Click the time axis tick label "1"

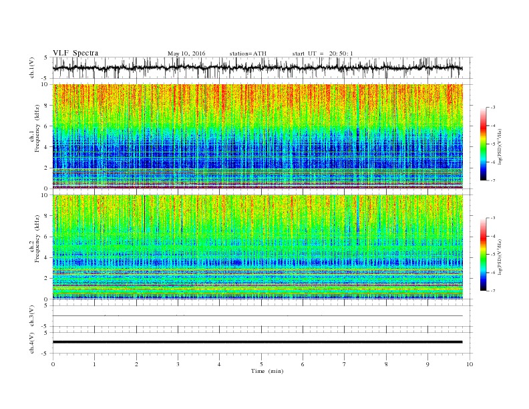point(94,364)
